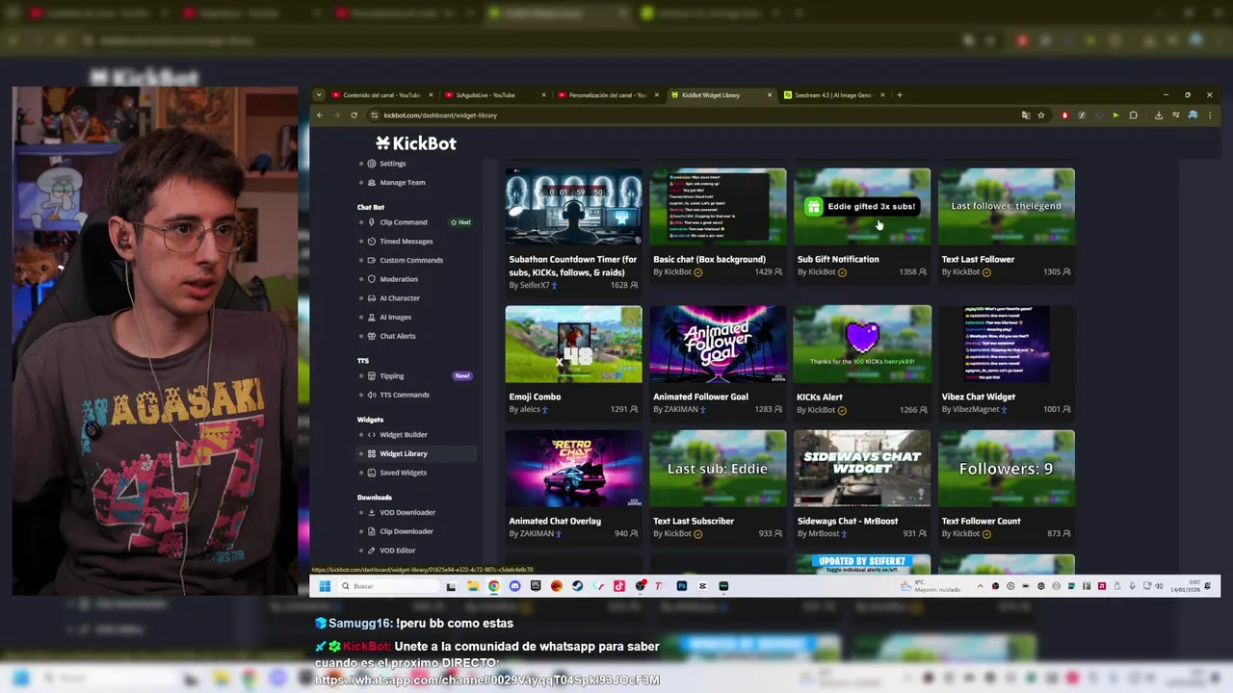Screen dimensions: 1233x693
Task: Open AI Character icon in sidebar
Action: click(372, 298)
